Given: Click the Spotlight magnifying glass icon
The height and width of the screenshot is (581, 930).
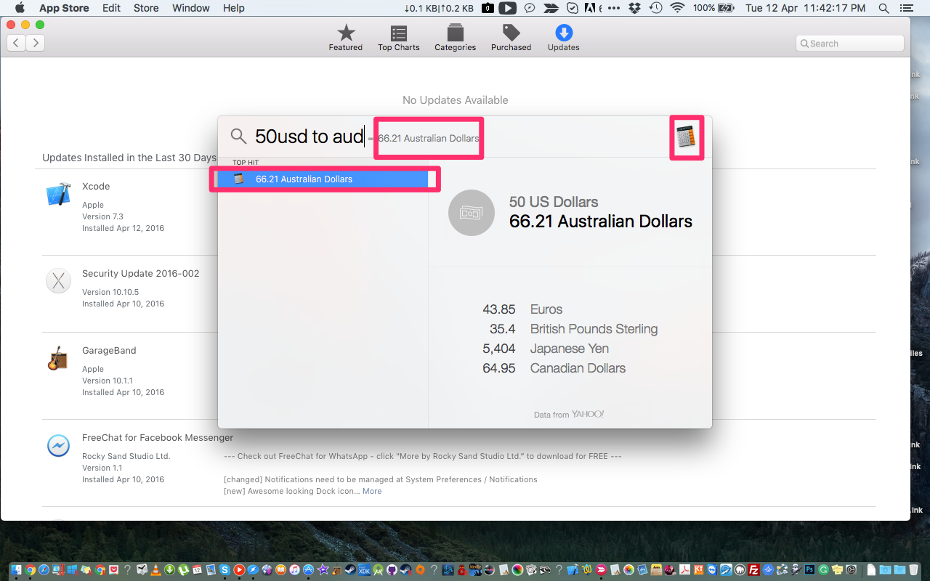Looking at the screenshot, I should point(238,136).
